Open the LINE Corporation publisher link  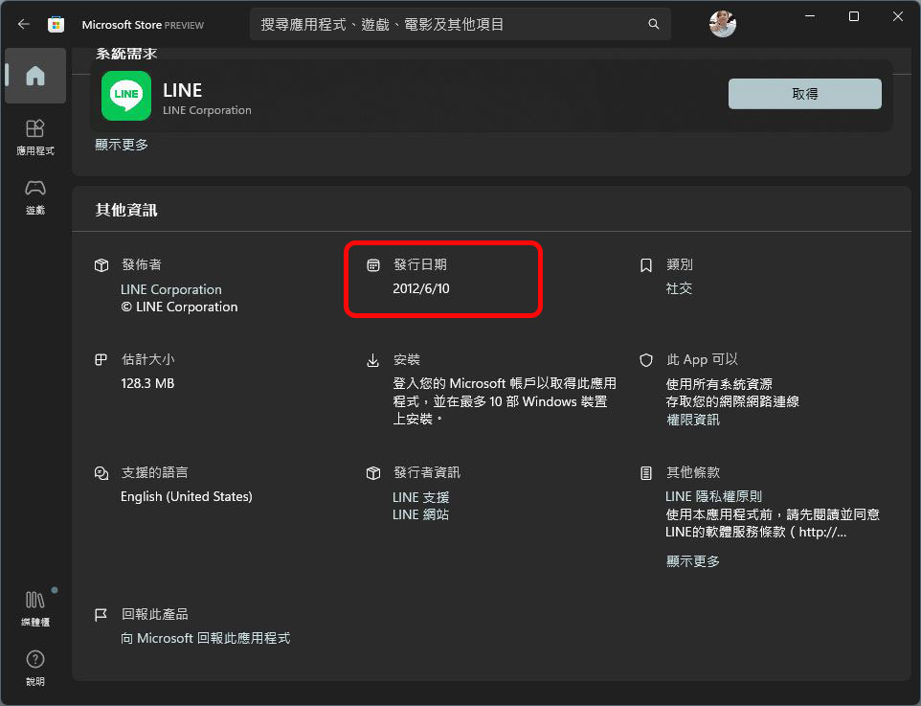tap(171, 289)
